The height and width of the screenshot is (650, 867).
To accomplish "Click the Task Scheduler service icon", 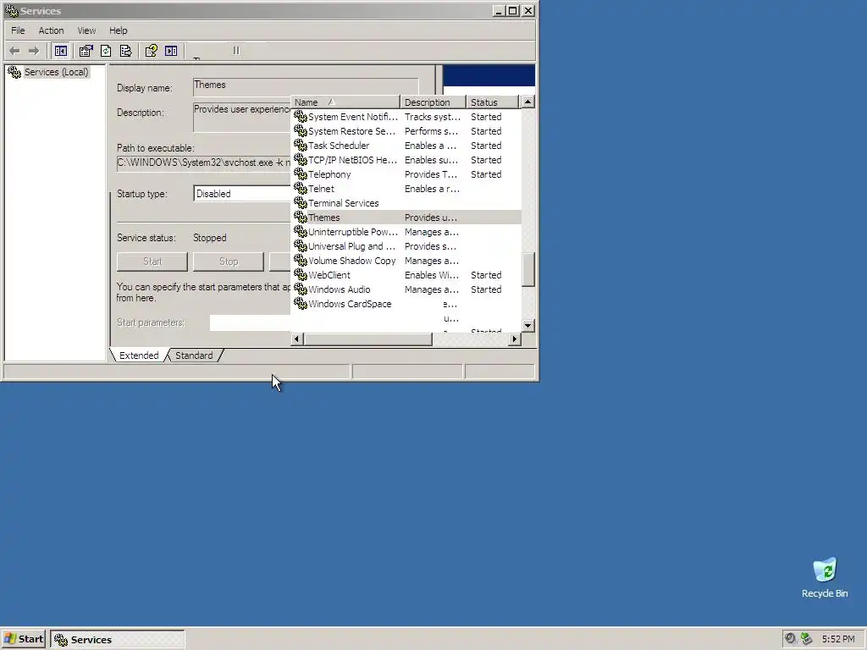I will 301,146.
